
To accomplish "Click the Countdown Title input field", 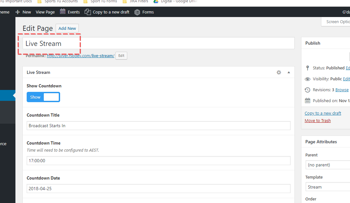I will pyautogui.click(x=158, y=126).
